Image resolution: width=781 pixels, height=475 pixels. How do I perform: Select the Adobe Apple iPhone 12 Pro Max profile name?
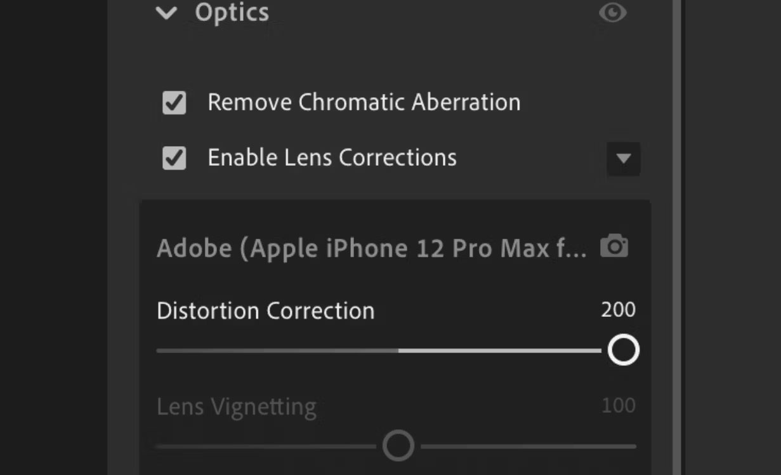click(371, 248)
